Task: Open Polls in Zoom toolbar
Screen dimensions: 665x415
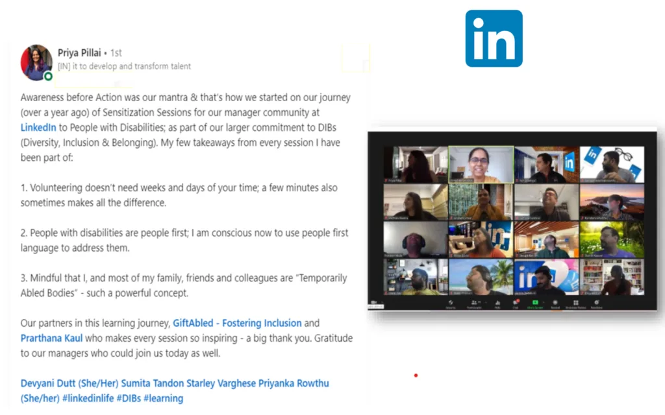Action: [x=497, y=305]
